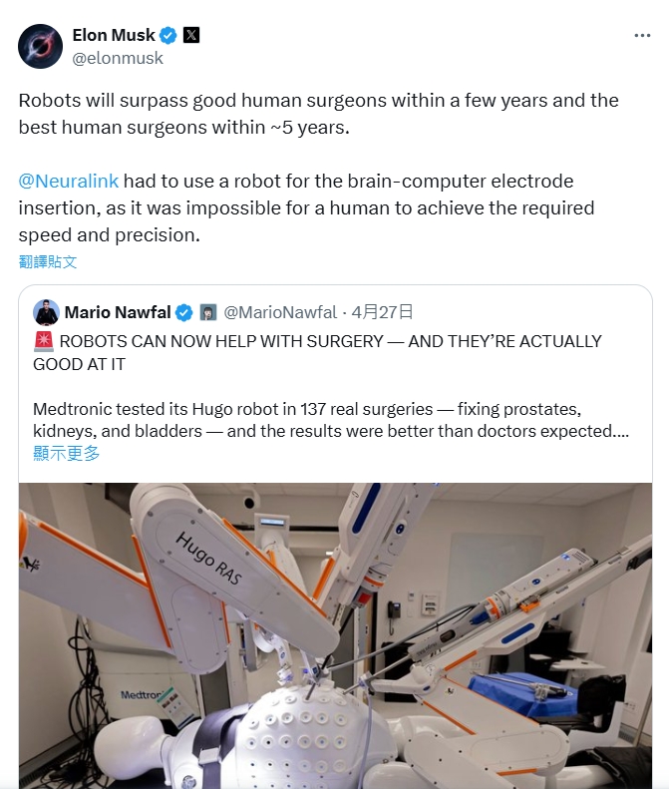
Task: Click Elon Musk's blue verified checkmark badge
Action: [x=168, y=35]
